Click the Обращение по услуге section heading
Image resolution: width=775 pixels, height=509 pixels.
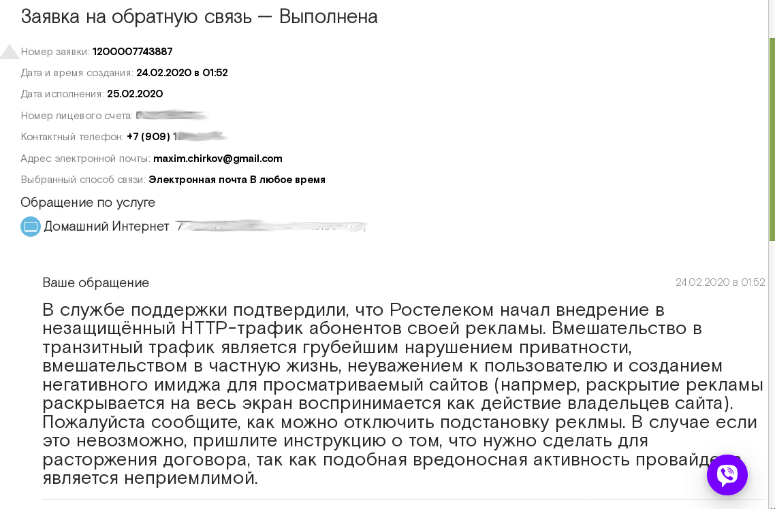[88, 202]
